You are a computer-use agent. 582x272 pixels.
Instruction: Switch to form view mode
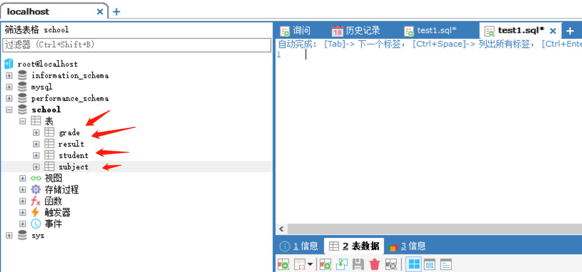tap(429, 264)
